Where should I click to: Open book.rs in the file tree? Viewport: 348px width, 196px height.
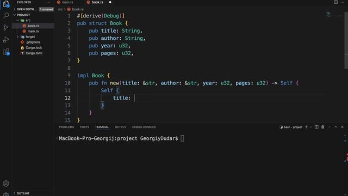click(33, 26)
